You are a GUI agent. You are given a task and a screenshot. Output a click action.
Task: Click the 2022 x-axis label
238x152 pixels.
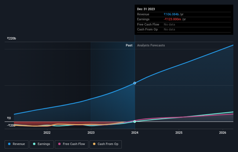[47, 133]
